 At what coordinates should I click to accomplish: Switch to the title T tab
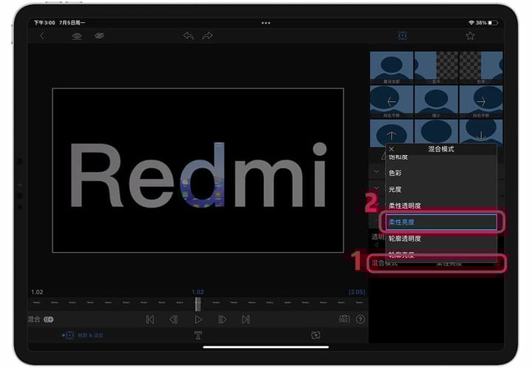198,335
